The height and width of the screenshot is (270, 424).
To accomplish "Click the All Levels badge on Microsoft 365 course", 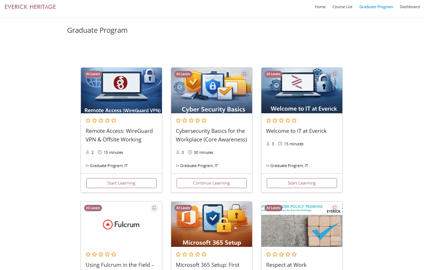I will 183,208.
